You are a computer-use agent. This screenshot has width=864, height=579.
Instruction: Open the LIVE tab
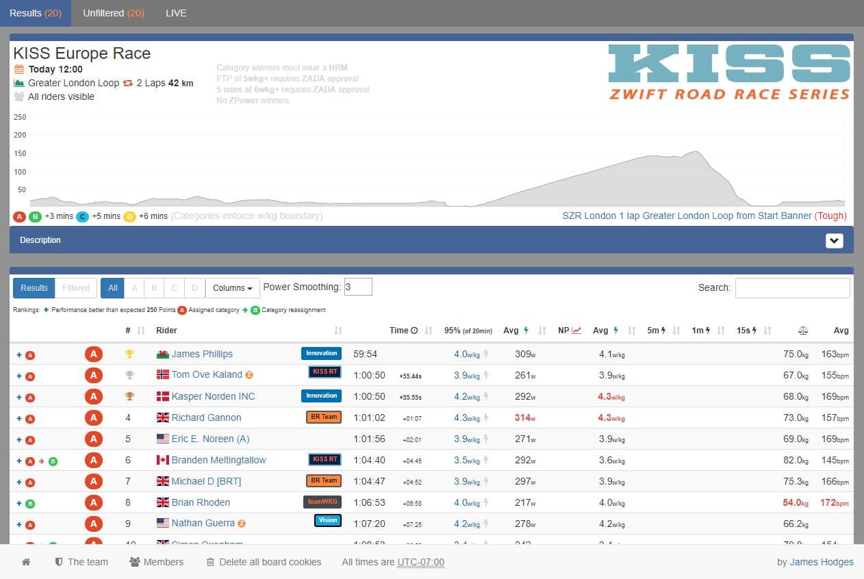176,13
